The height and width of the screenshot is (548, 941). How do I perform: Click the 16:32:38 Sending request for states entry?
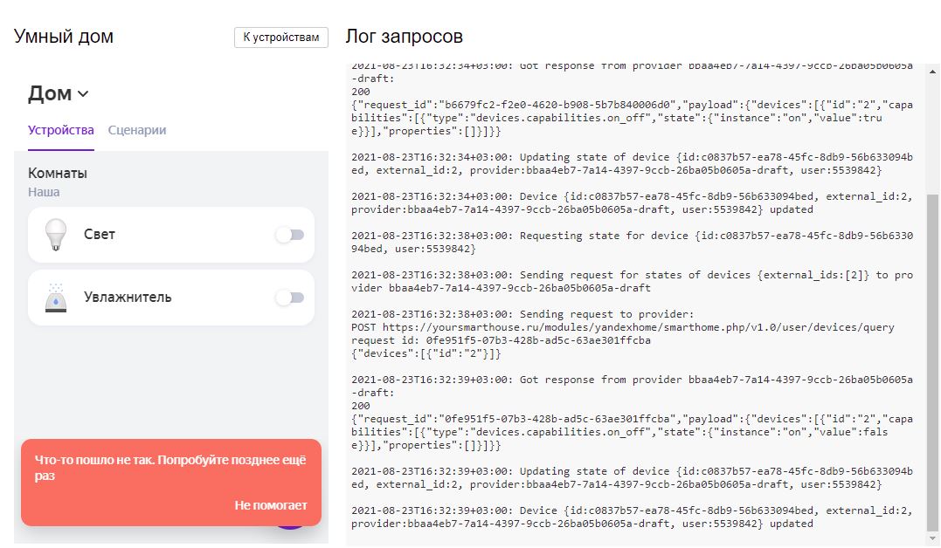(632, 281)
